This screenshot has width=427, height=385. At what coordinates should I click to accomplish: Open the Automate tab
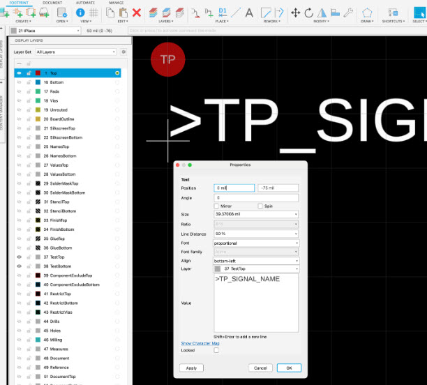pyautogui.click(x=85, y=3)
